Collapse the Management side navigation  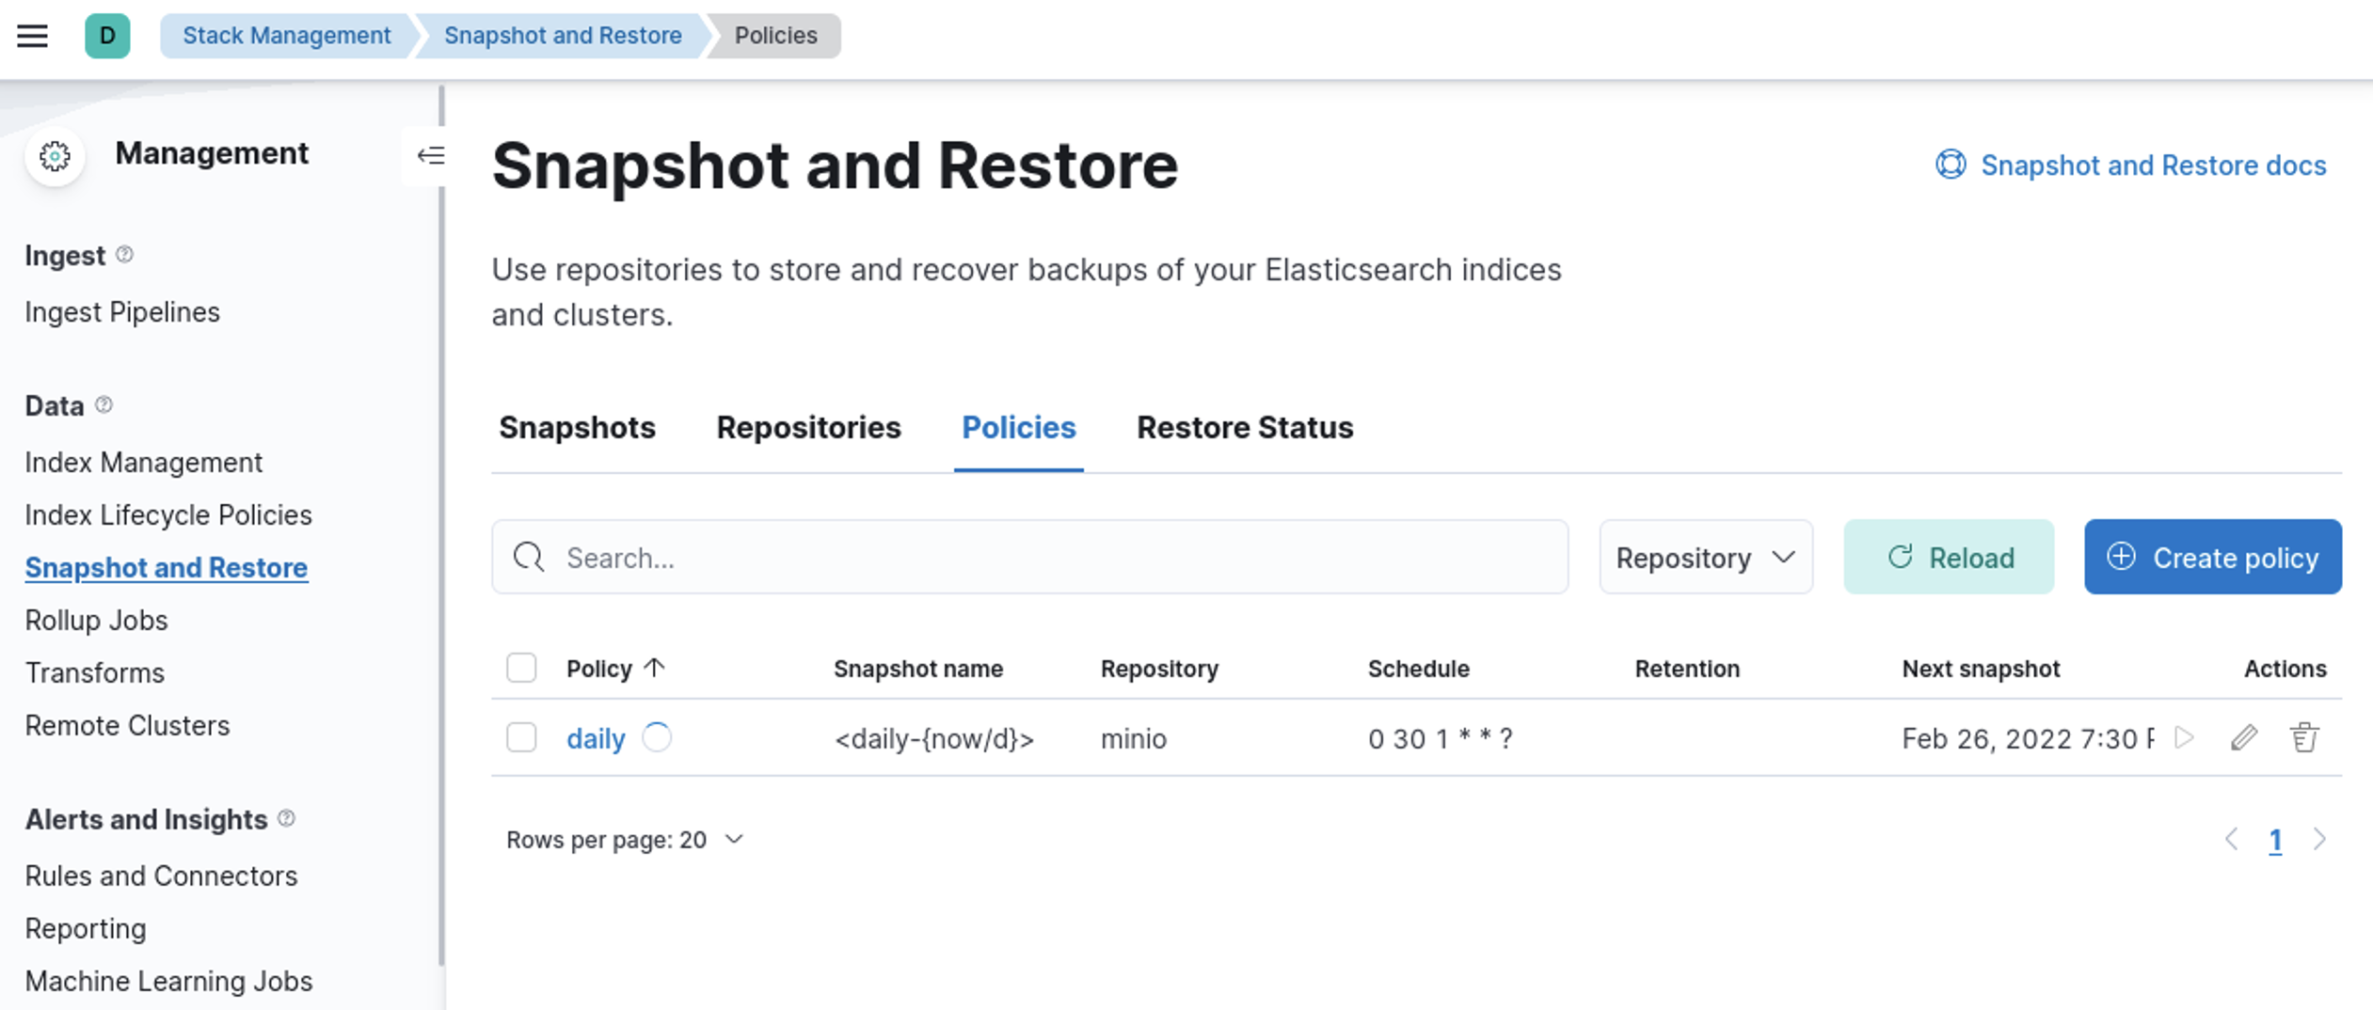click(430, 155)
